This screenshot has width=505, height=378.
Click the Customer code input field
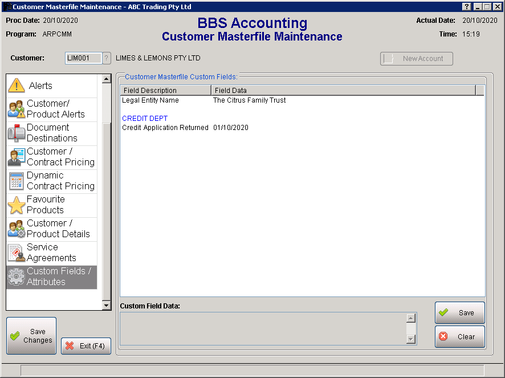[83, 58]
